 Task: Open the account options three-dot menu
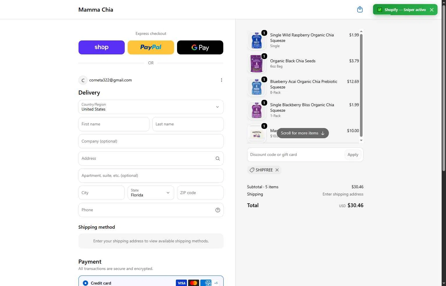pos(222,80)
